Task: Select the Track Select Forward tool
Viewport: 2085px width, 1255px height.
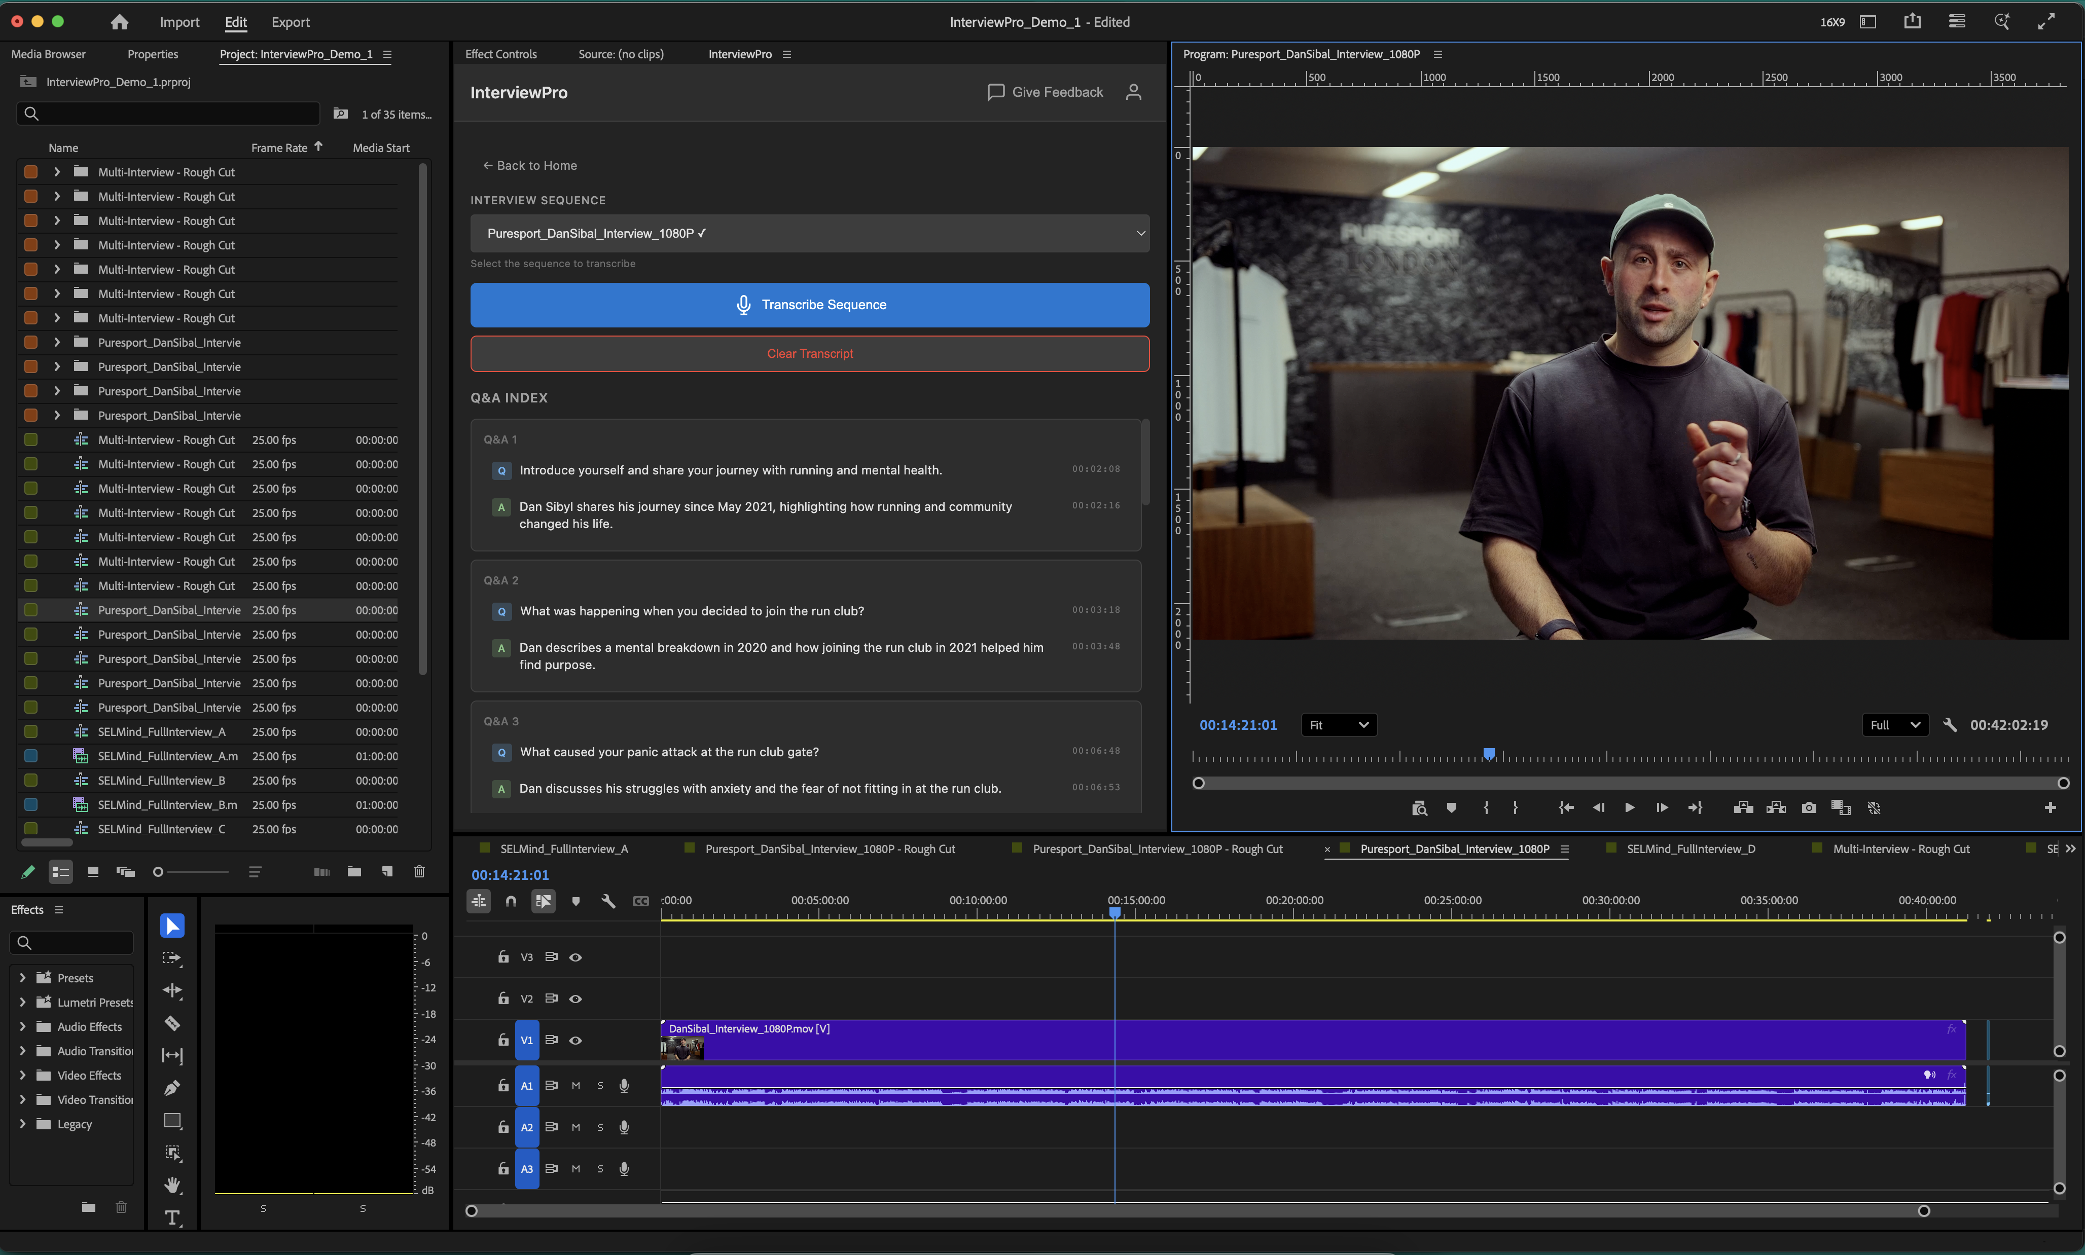Action: click(x=172, y=958)
